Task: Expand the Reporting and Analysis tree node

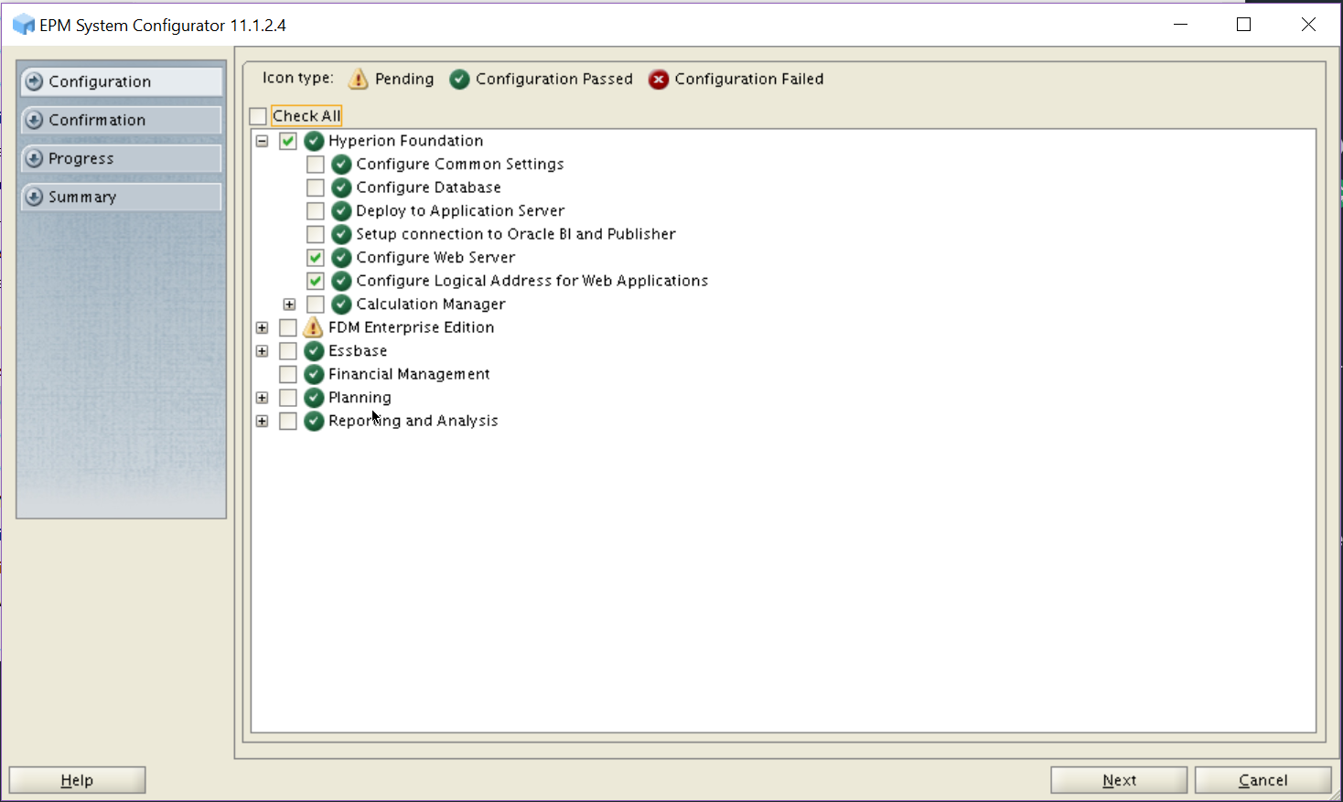Action: 263,421
